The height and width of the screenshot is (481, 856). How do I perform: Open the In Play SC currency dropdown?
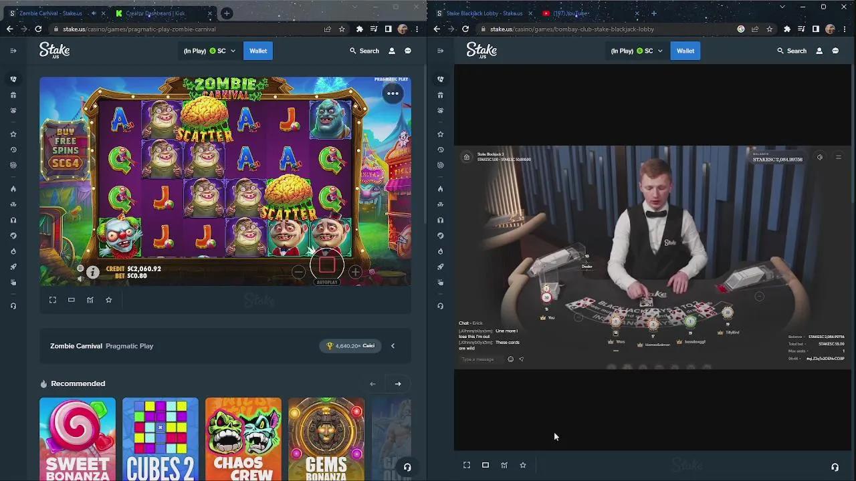pyautogui.click(x=209, y=50)
